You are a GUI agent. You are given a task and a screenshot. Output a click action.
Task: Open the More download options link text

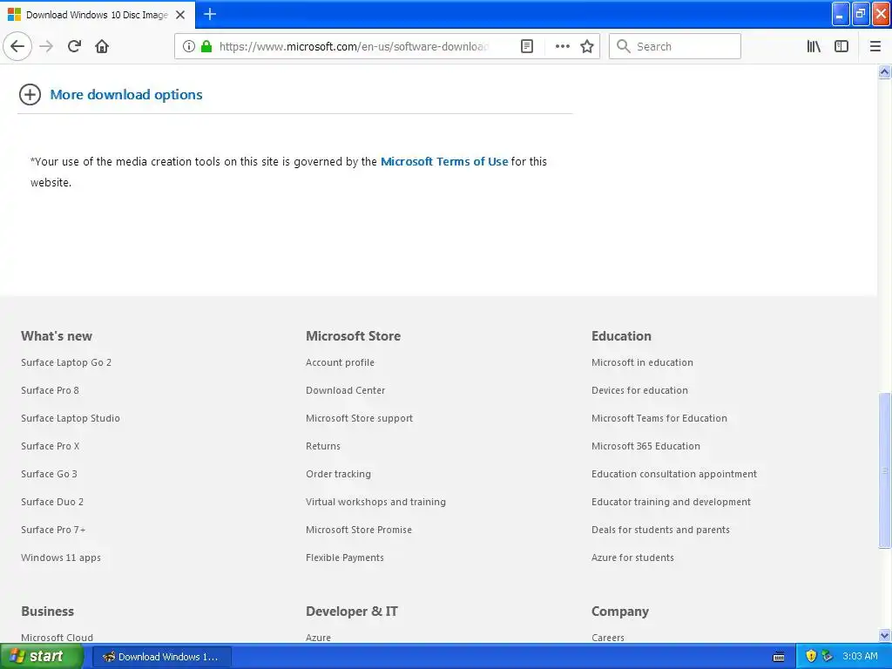point(126,94)
